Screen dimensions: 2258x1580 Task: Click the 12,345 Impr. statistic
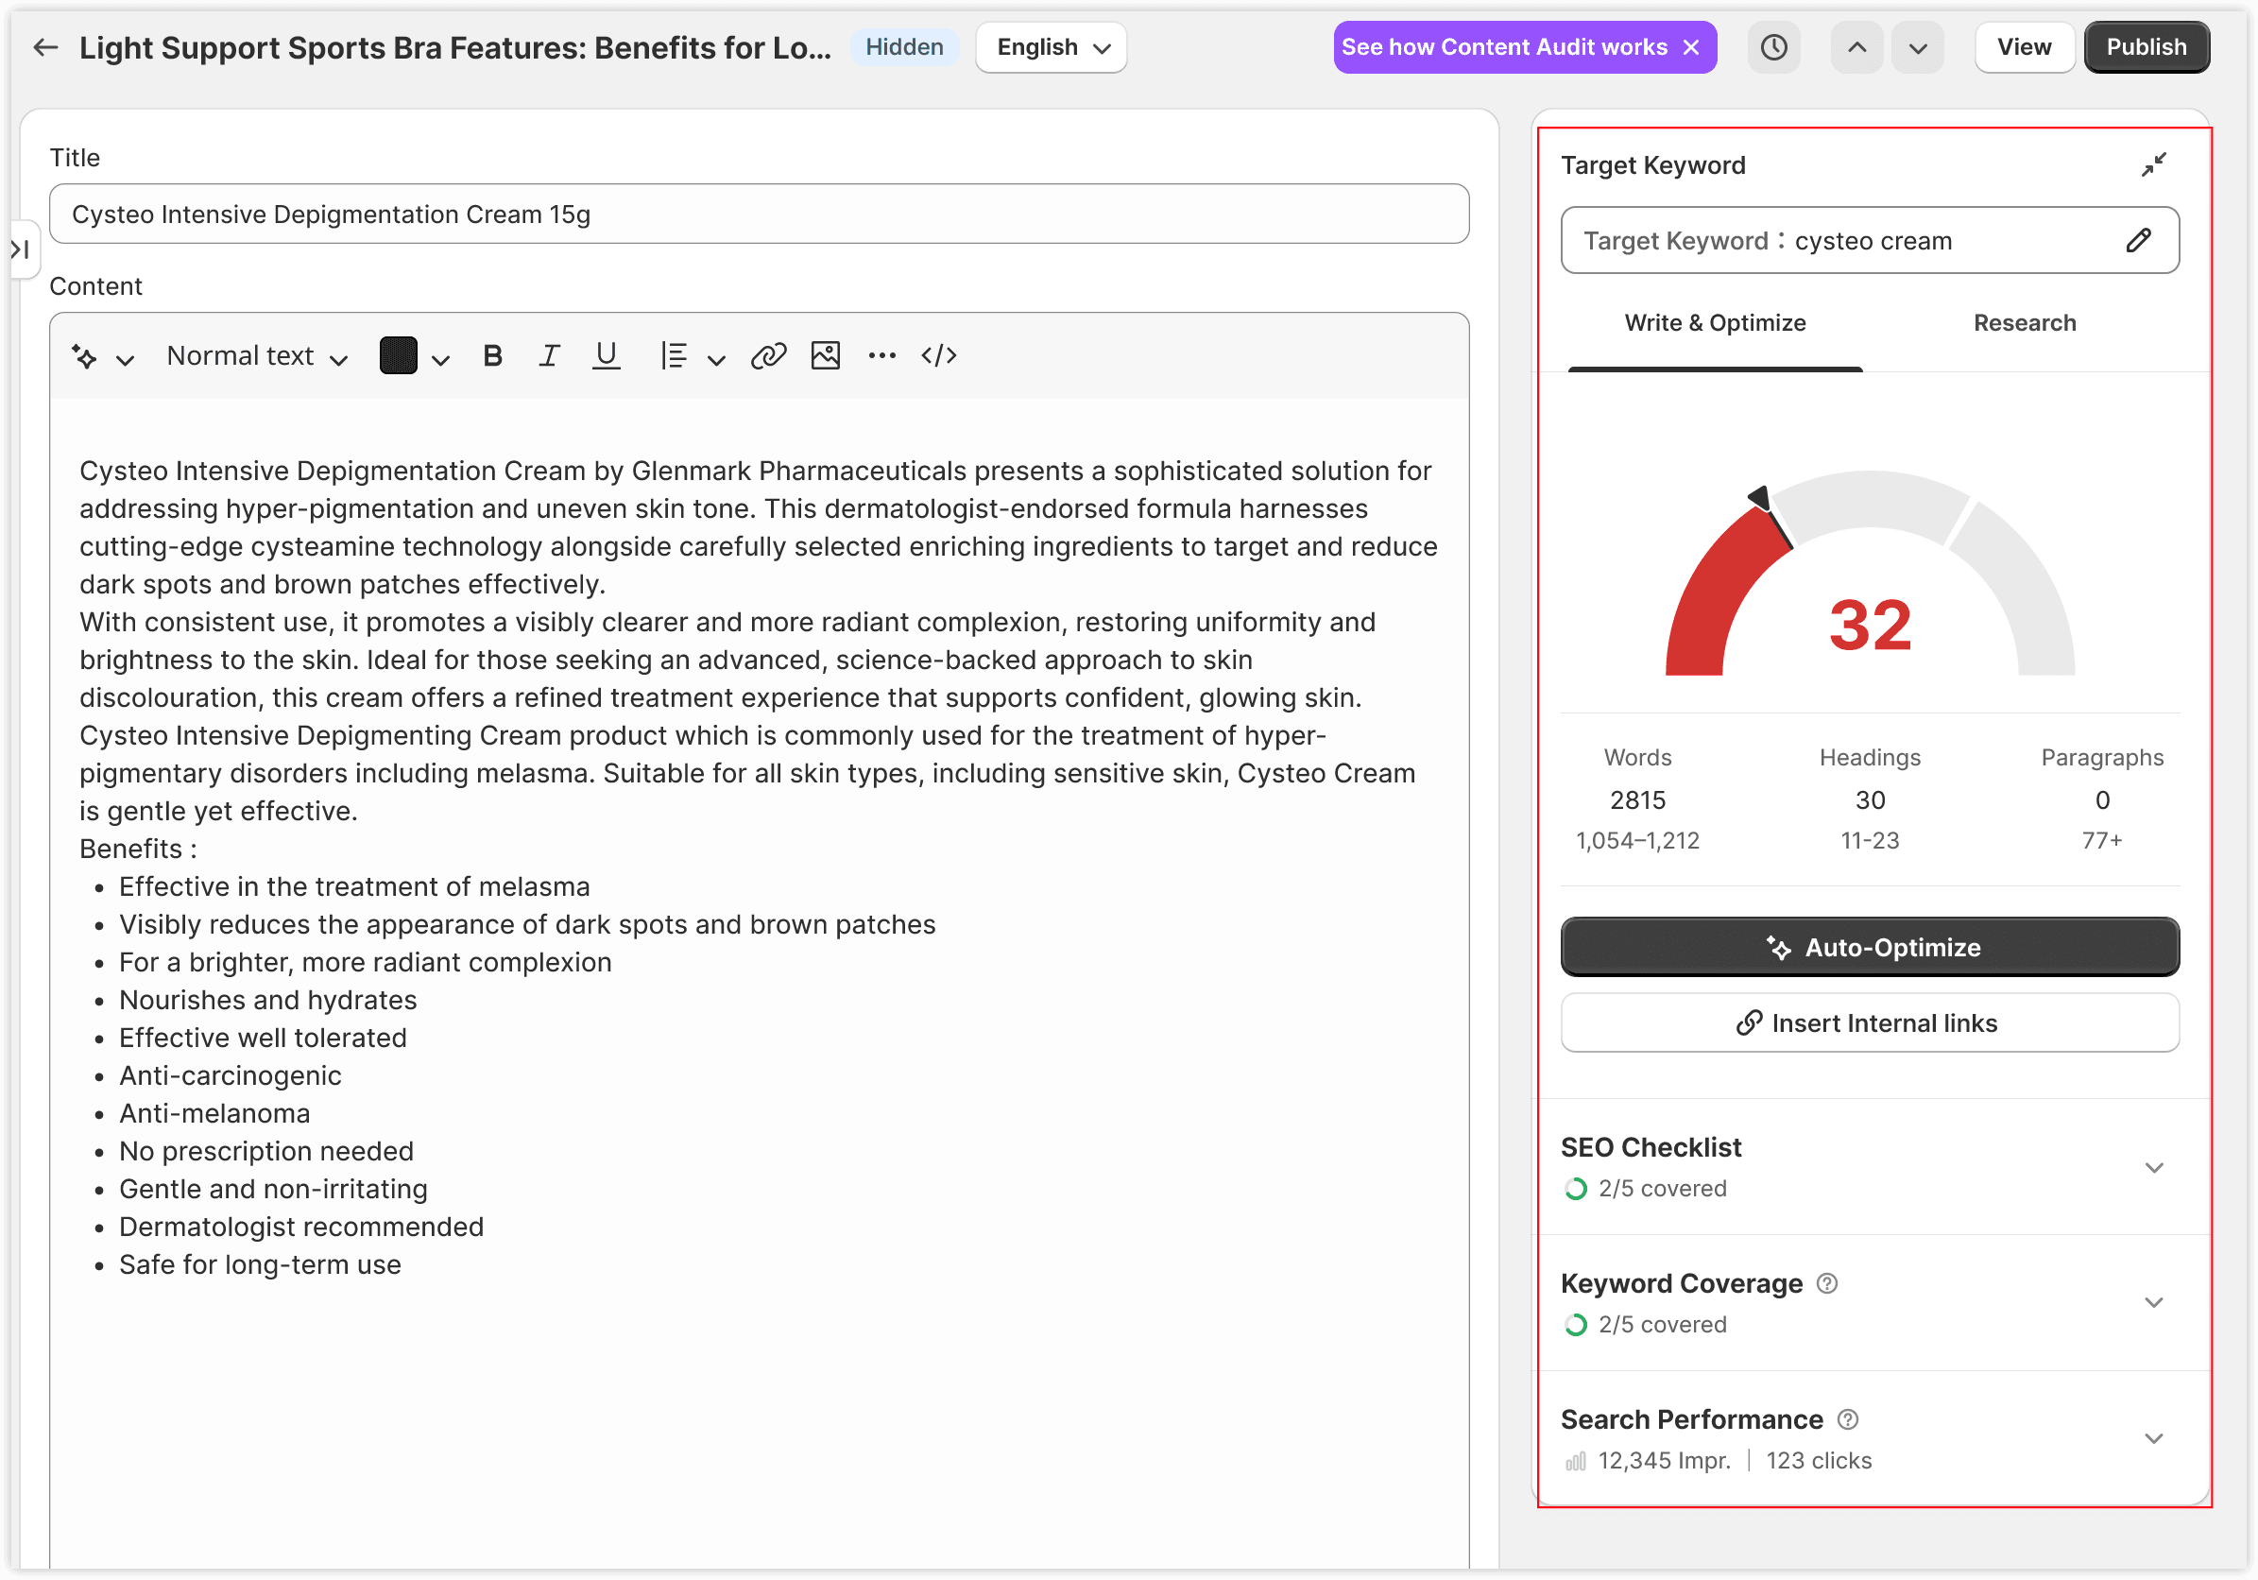pos(1663,1460)
